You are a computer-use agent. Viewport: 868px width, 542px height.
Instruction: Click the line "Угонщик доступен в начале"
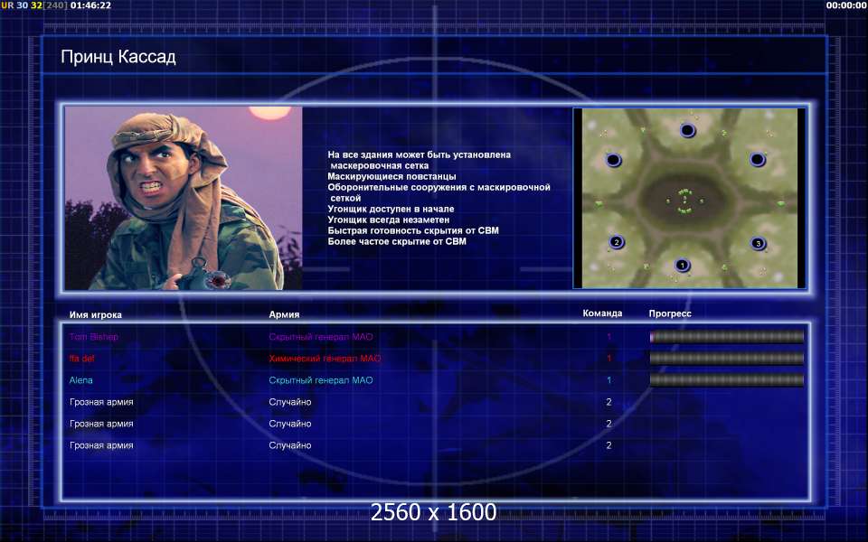click(x=391, y=209)
